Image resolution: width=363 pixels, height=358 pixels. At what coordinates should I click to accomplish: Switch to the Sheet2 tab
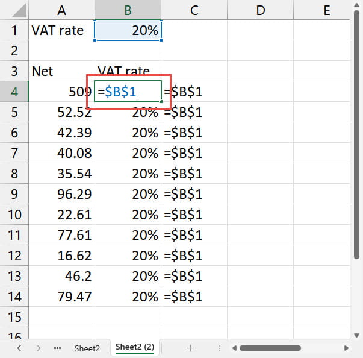[87, 348]
